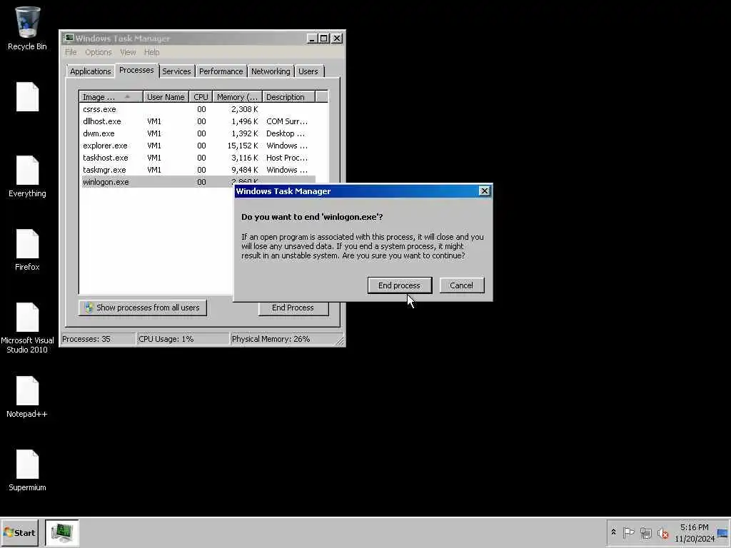Click Task Manager window resize grip
The width and height of the screenshot is (731, 548).
coord(341,341)
